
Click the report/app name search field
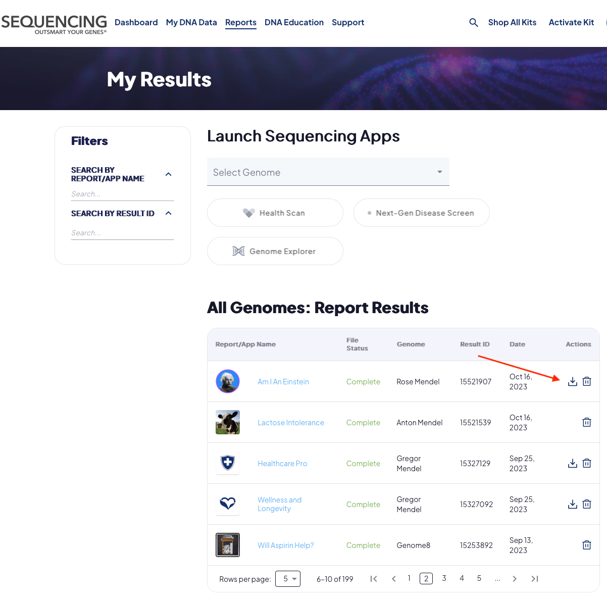[122, 194]
